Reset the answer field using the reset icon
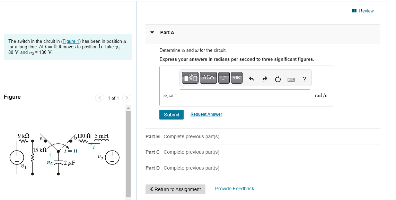The width and height of the screenshot is (396, 200). [278, 78]
